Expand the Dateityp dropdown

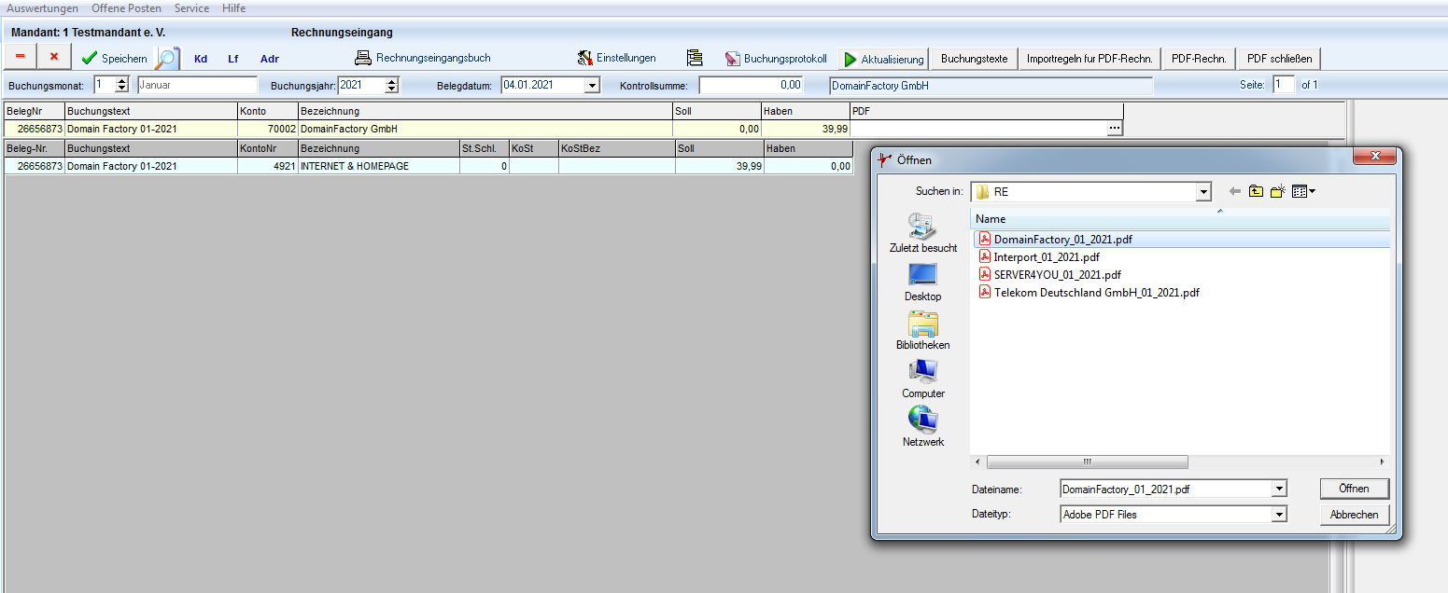[x=1279, y=514]
